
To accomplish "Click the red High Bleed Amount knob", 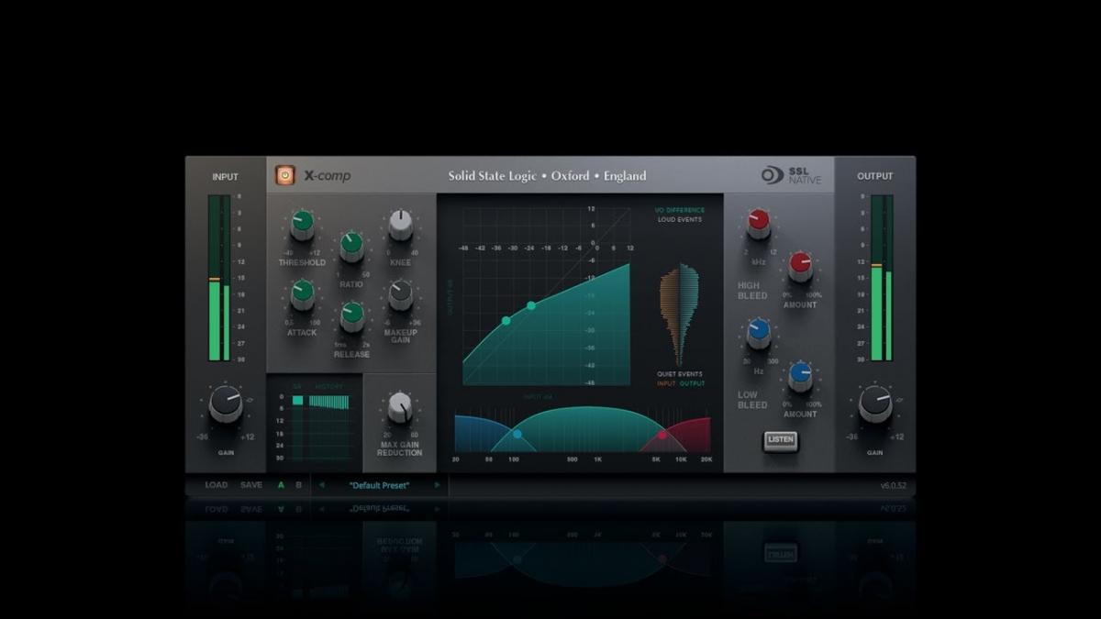I will pyautogui.click(x=800, y=267).
